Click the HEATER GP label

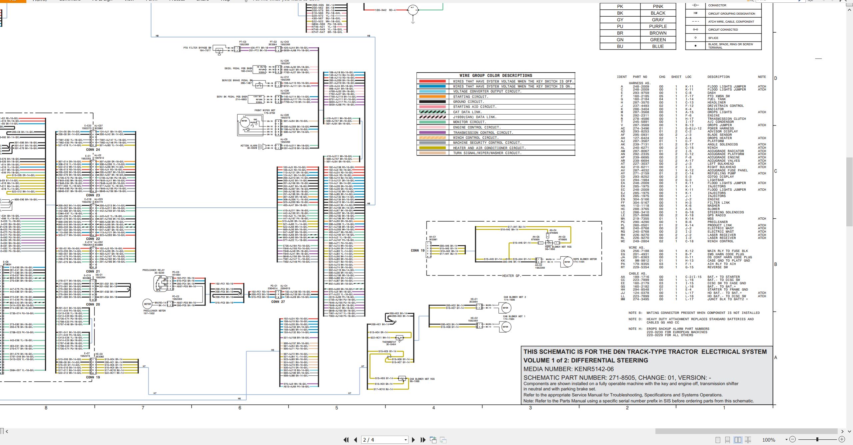tap(511, 276)
